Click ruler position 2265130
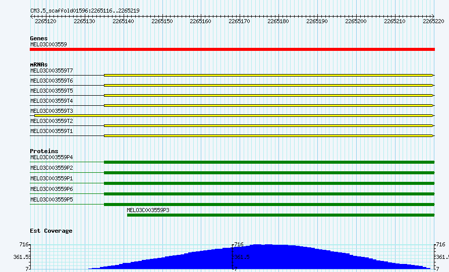 84,22
